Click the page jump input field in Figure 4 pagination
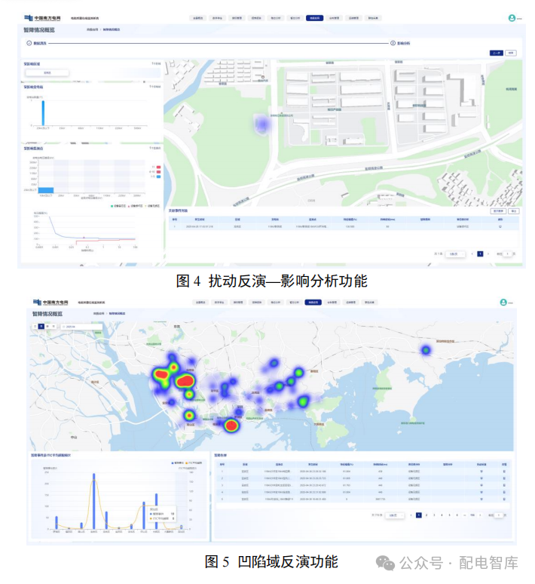Viewport: 535px width, 584px height. [x=508, y=254]
